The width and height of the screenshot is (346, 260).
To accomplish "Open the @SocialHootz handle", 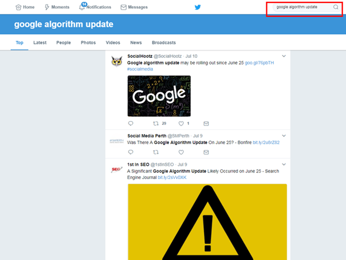I will click(167, 56).
